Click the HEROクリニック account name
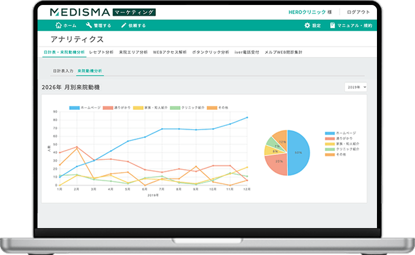The height and width of the screenshot is (255, 415). [x=307, y=12]
